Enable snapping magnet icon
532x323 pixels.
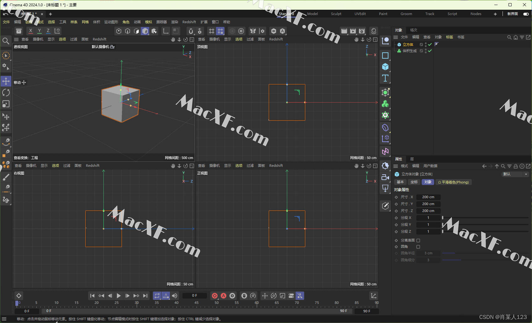[191, 31]
